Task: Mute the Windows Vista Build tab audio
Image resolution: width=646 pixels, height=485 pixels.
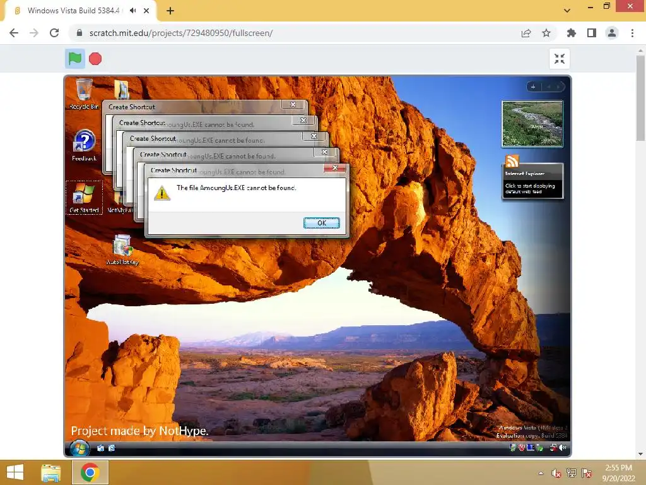Action: (x=132, y=11)
